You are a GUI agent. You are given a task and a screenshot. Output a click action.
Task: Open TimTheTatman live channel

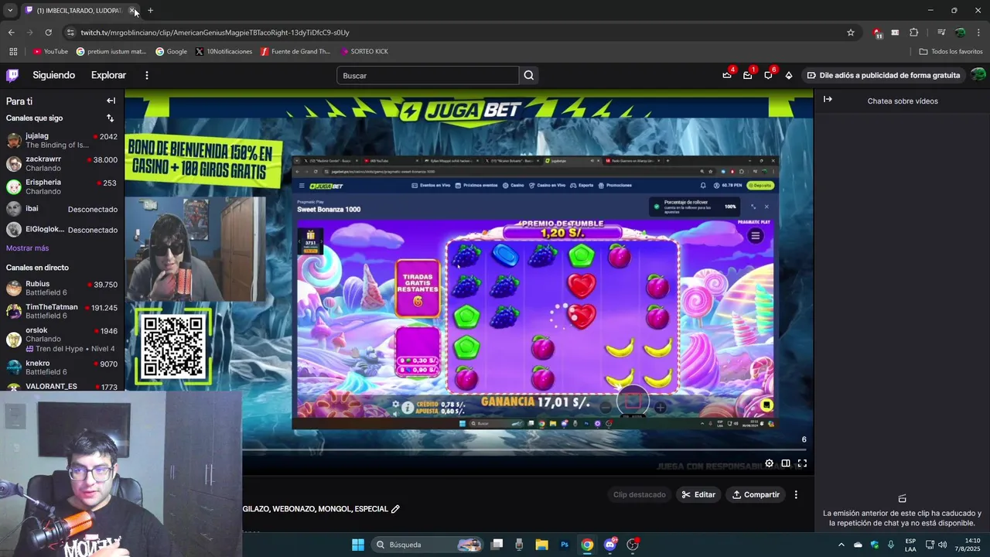click(x=62, y=311)
